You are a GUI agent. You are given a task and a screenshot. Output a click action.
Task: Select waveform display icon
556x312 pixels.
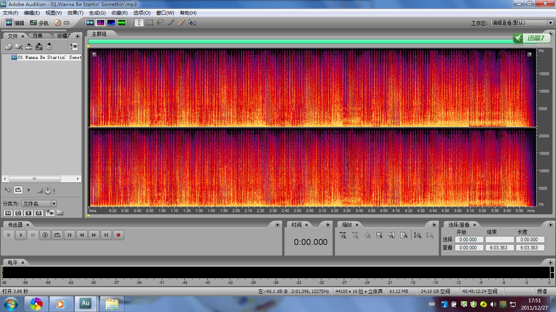click(x=90, y=23)
